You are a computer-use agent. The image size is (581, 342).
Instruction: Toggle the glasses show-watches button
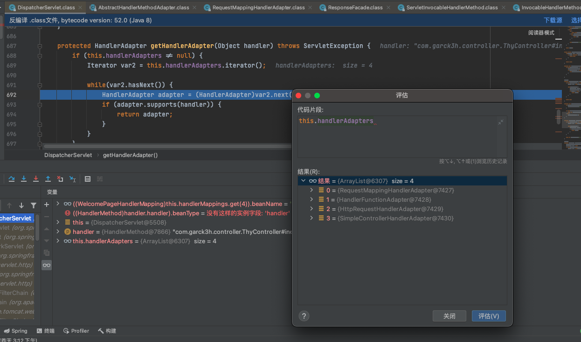pyautogui.click(x=47, y=265)
